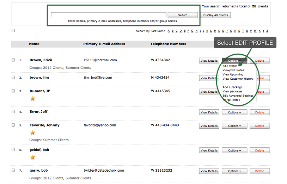Filter last names by letter B
Screen dimensions: 287x184
tap(172, 31)
